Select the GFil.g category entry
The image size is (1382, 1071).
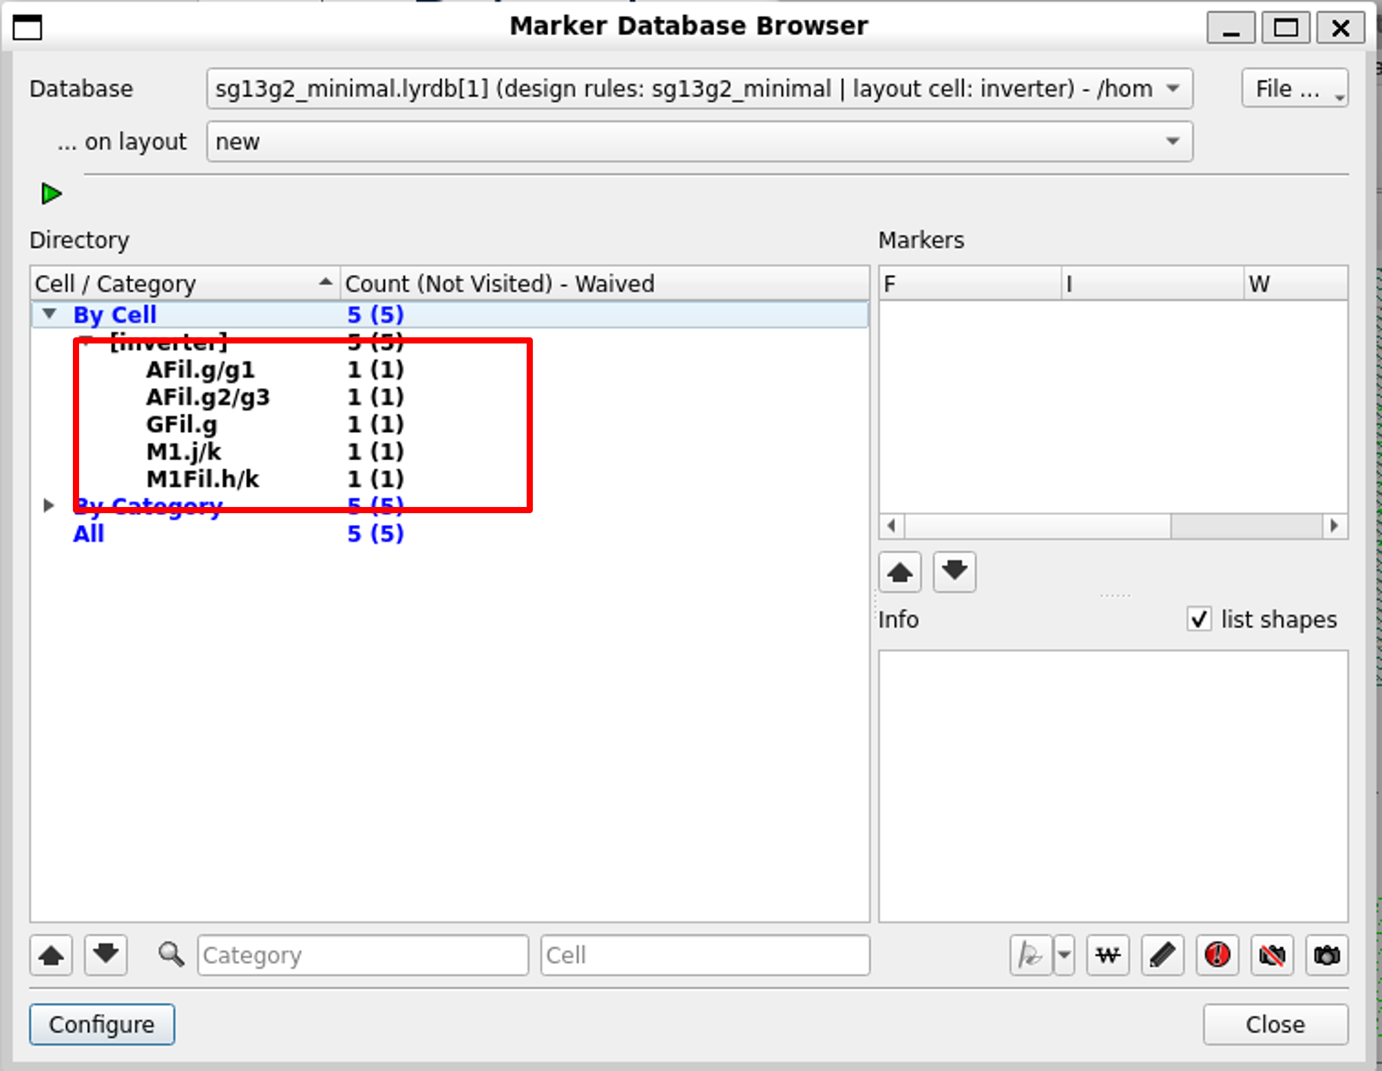pos(182,425)
